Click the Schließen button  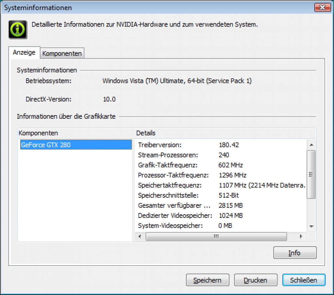click(304, 280)
